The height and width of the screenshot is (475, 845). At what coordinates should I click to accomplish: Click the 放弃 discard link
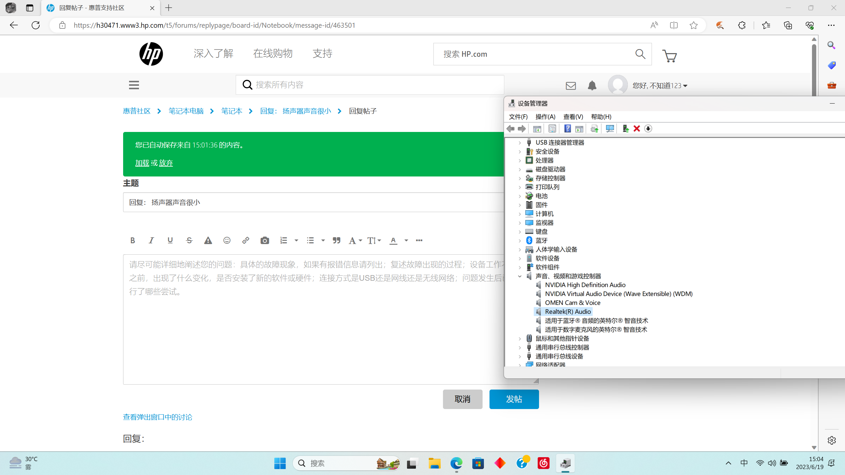click(166, 163)
